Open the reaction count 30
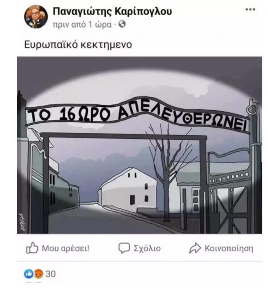 click(51, 274)
